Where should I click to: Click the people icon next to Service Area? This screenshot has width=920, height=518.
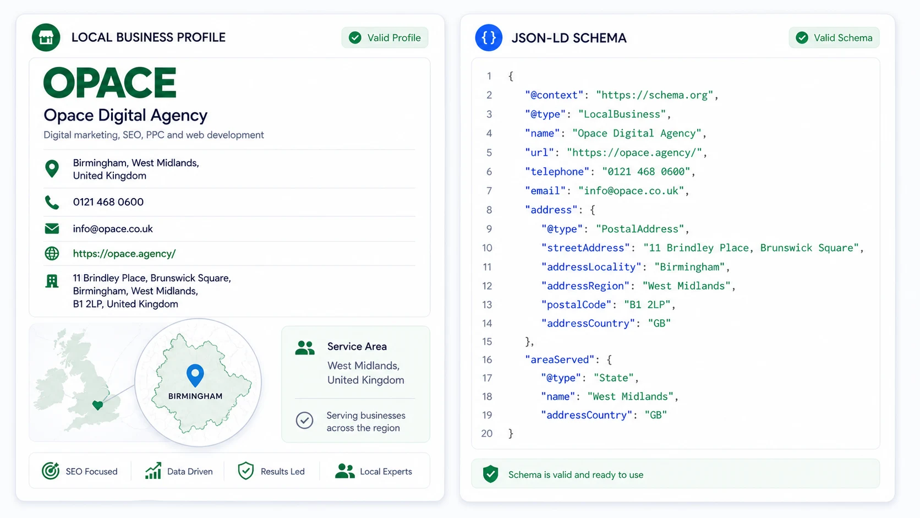[305, 347]
